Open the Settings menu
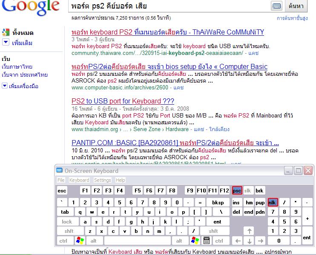Image resolution: width=316 pixels, height=255 pixels. pyautogui.click(x=102, y=180)
